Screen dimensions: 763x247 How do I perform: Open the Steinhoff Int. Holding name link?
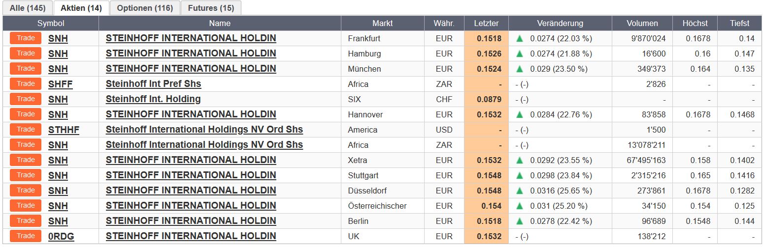pos(153,99)
